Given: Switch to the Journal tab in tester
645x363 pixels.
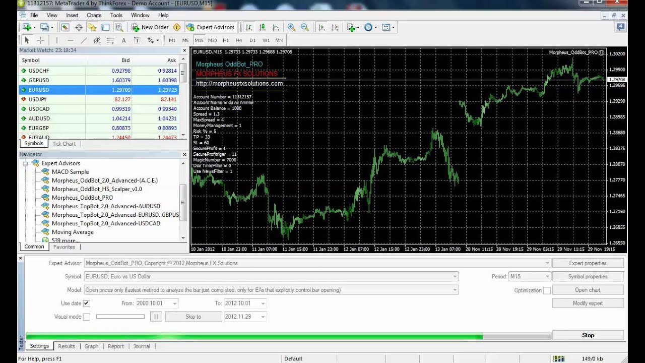Looking at the screenshot, I should point(142,346).
